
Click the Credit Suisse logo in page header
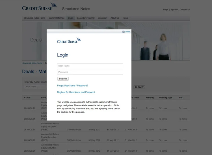click(39, 6)
